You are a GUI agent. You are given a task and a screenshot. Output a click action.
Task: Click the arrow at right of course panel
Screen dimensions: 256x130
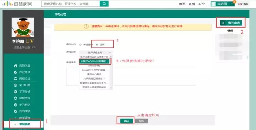tap(247, 57)
